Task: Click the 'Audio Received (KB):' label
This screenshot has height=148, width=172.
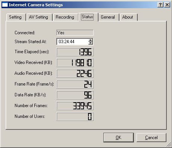Action: point(34,73)
